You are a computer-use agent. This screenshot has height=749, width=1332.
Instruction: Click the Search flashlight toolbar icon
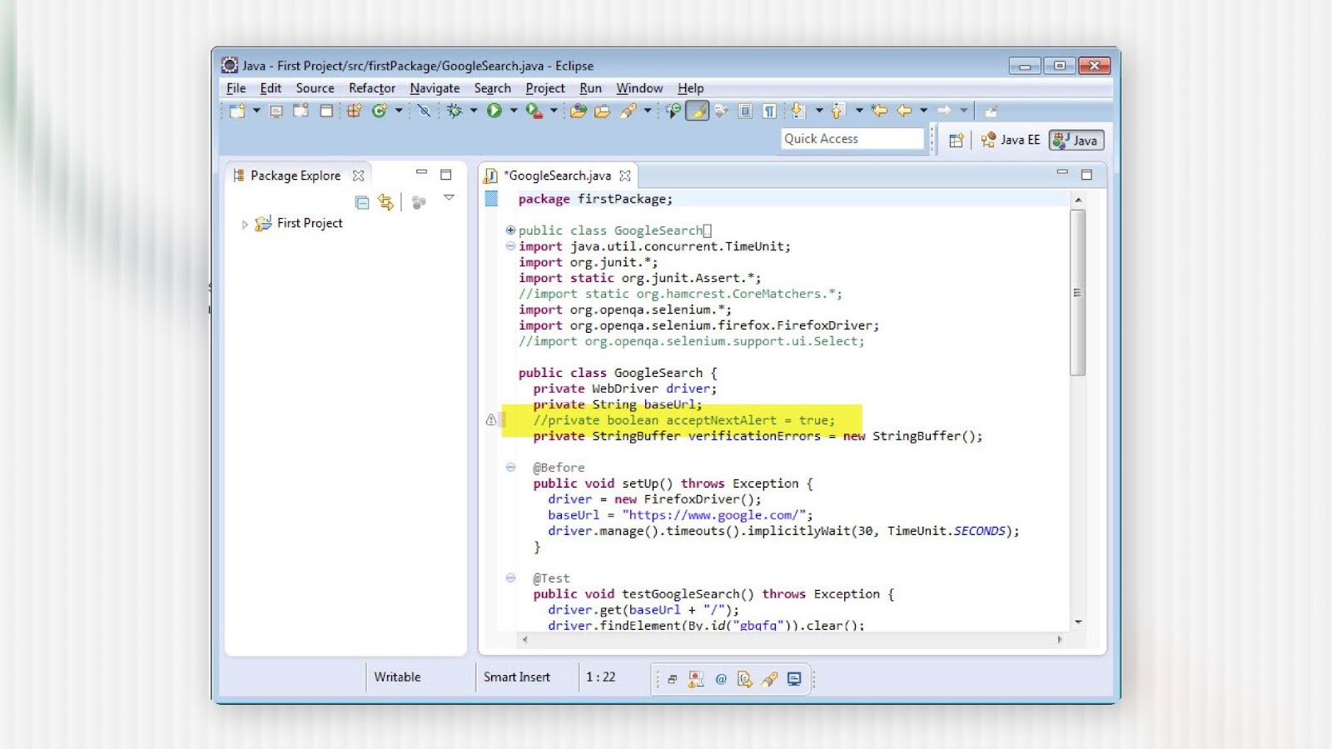click(629, 111)
